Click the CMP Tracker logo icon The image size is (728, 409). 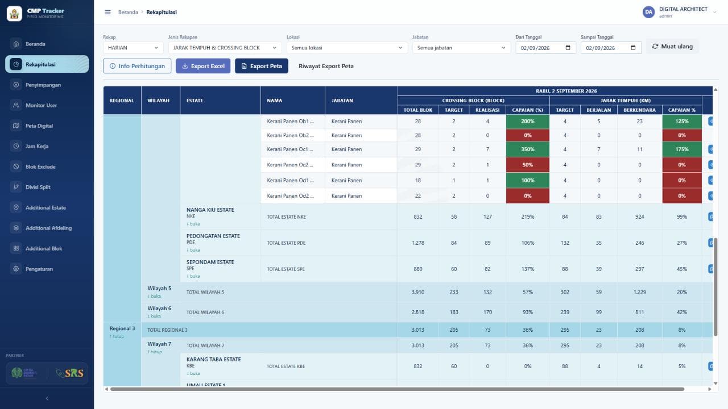pyautogui.click(x=15, y=13)
